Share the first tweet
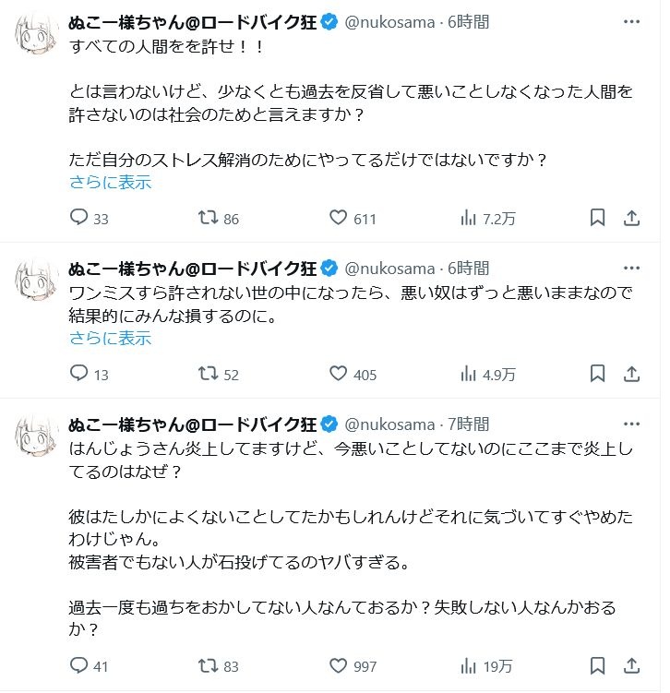 632,219
